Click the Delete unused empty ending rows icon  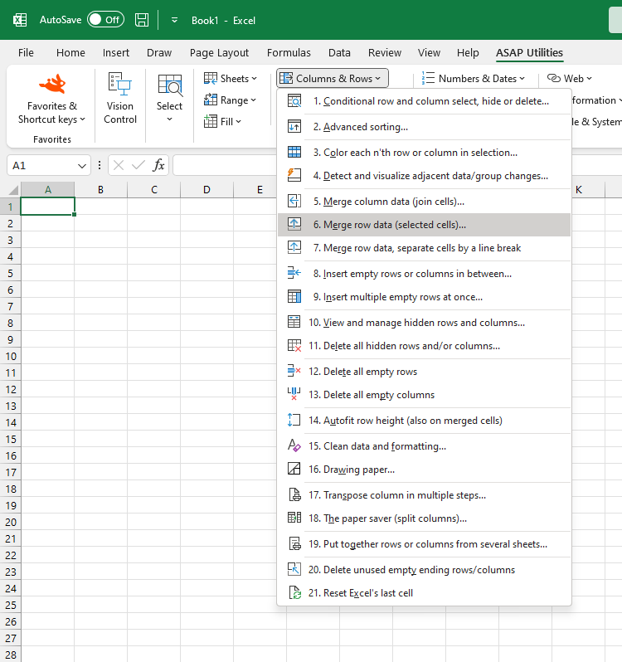(x=294, y=570)
